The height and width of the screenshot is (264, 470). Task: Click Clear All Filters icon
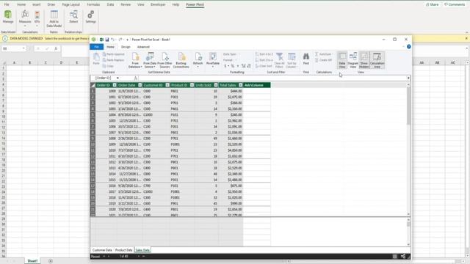click(x=279, y=60)
